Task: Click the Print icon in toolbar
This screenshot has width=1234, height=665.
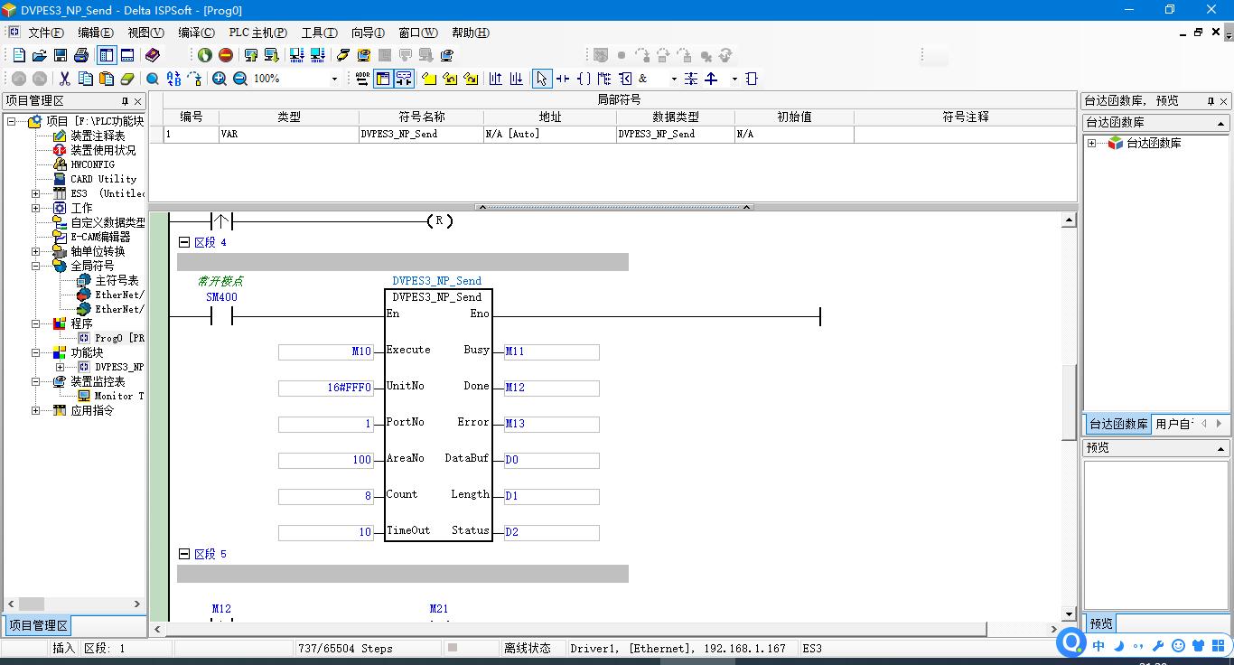Action: coord(80,56)
